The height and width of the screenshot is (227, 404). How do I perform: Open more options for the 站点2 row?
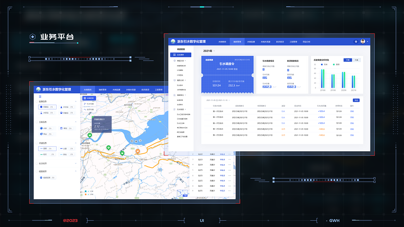tap(229, 154)
